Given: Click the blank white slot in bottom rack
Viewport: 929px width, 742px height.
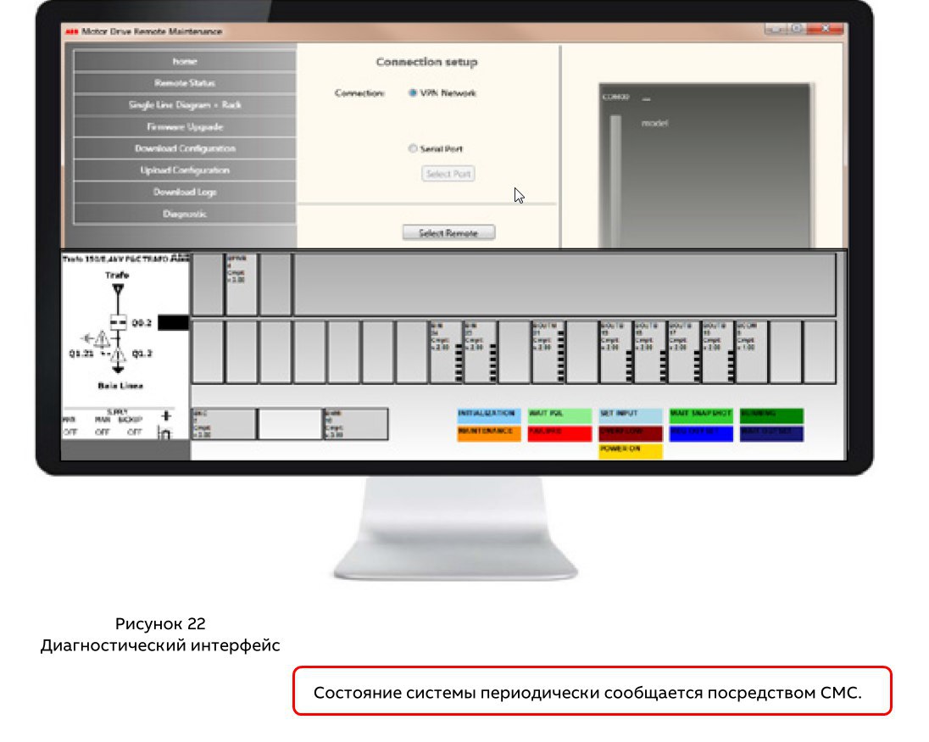Looking at the screenshot, I should tap(290, 424).
